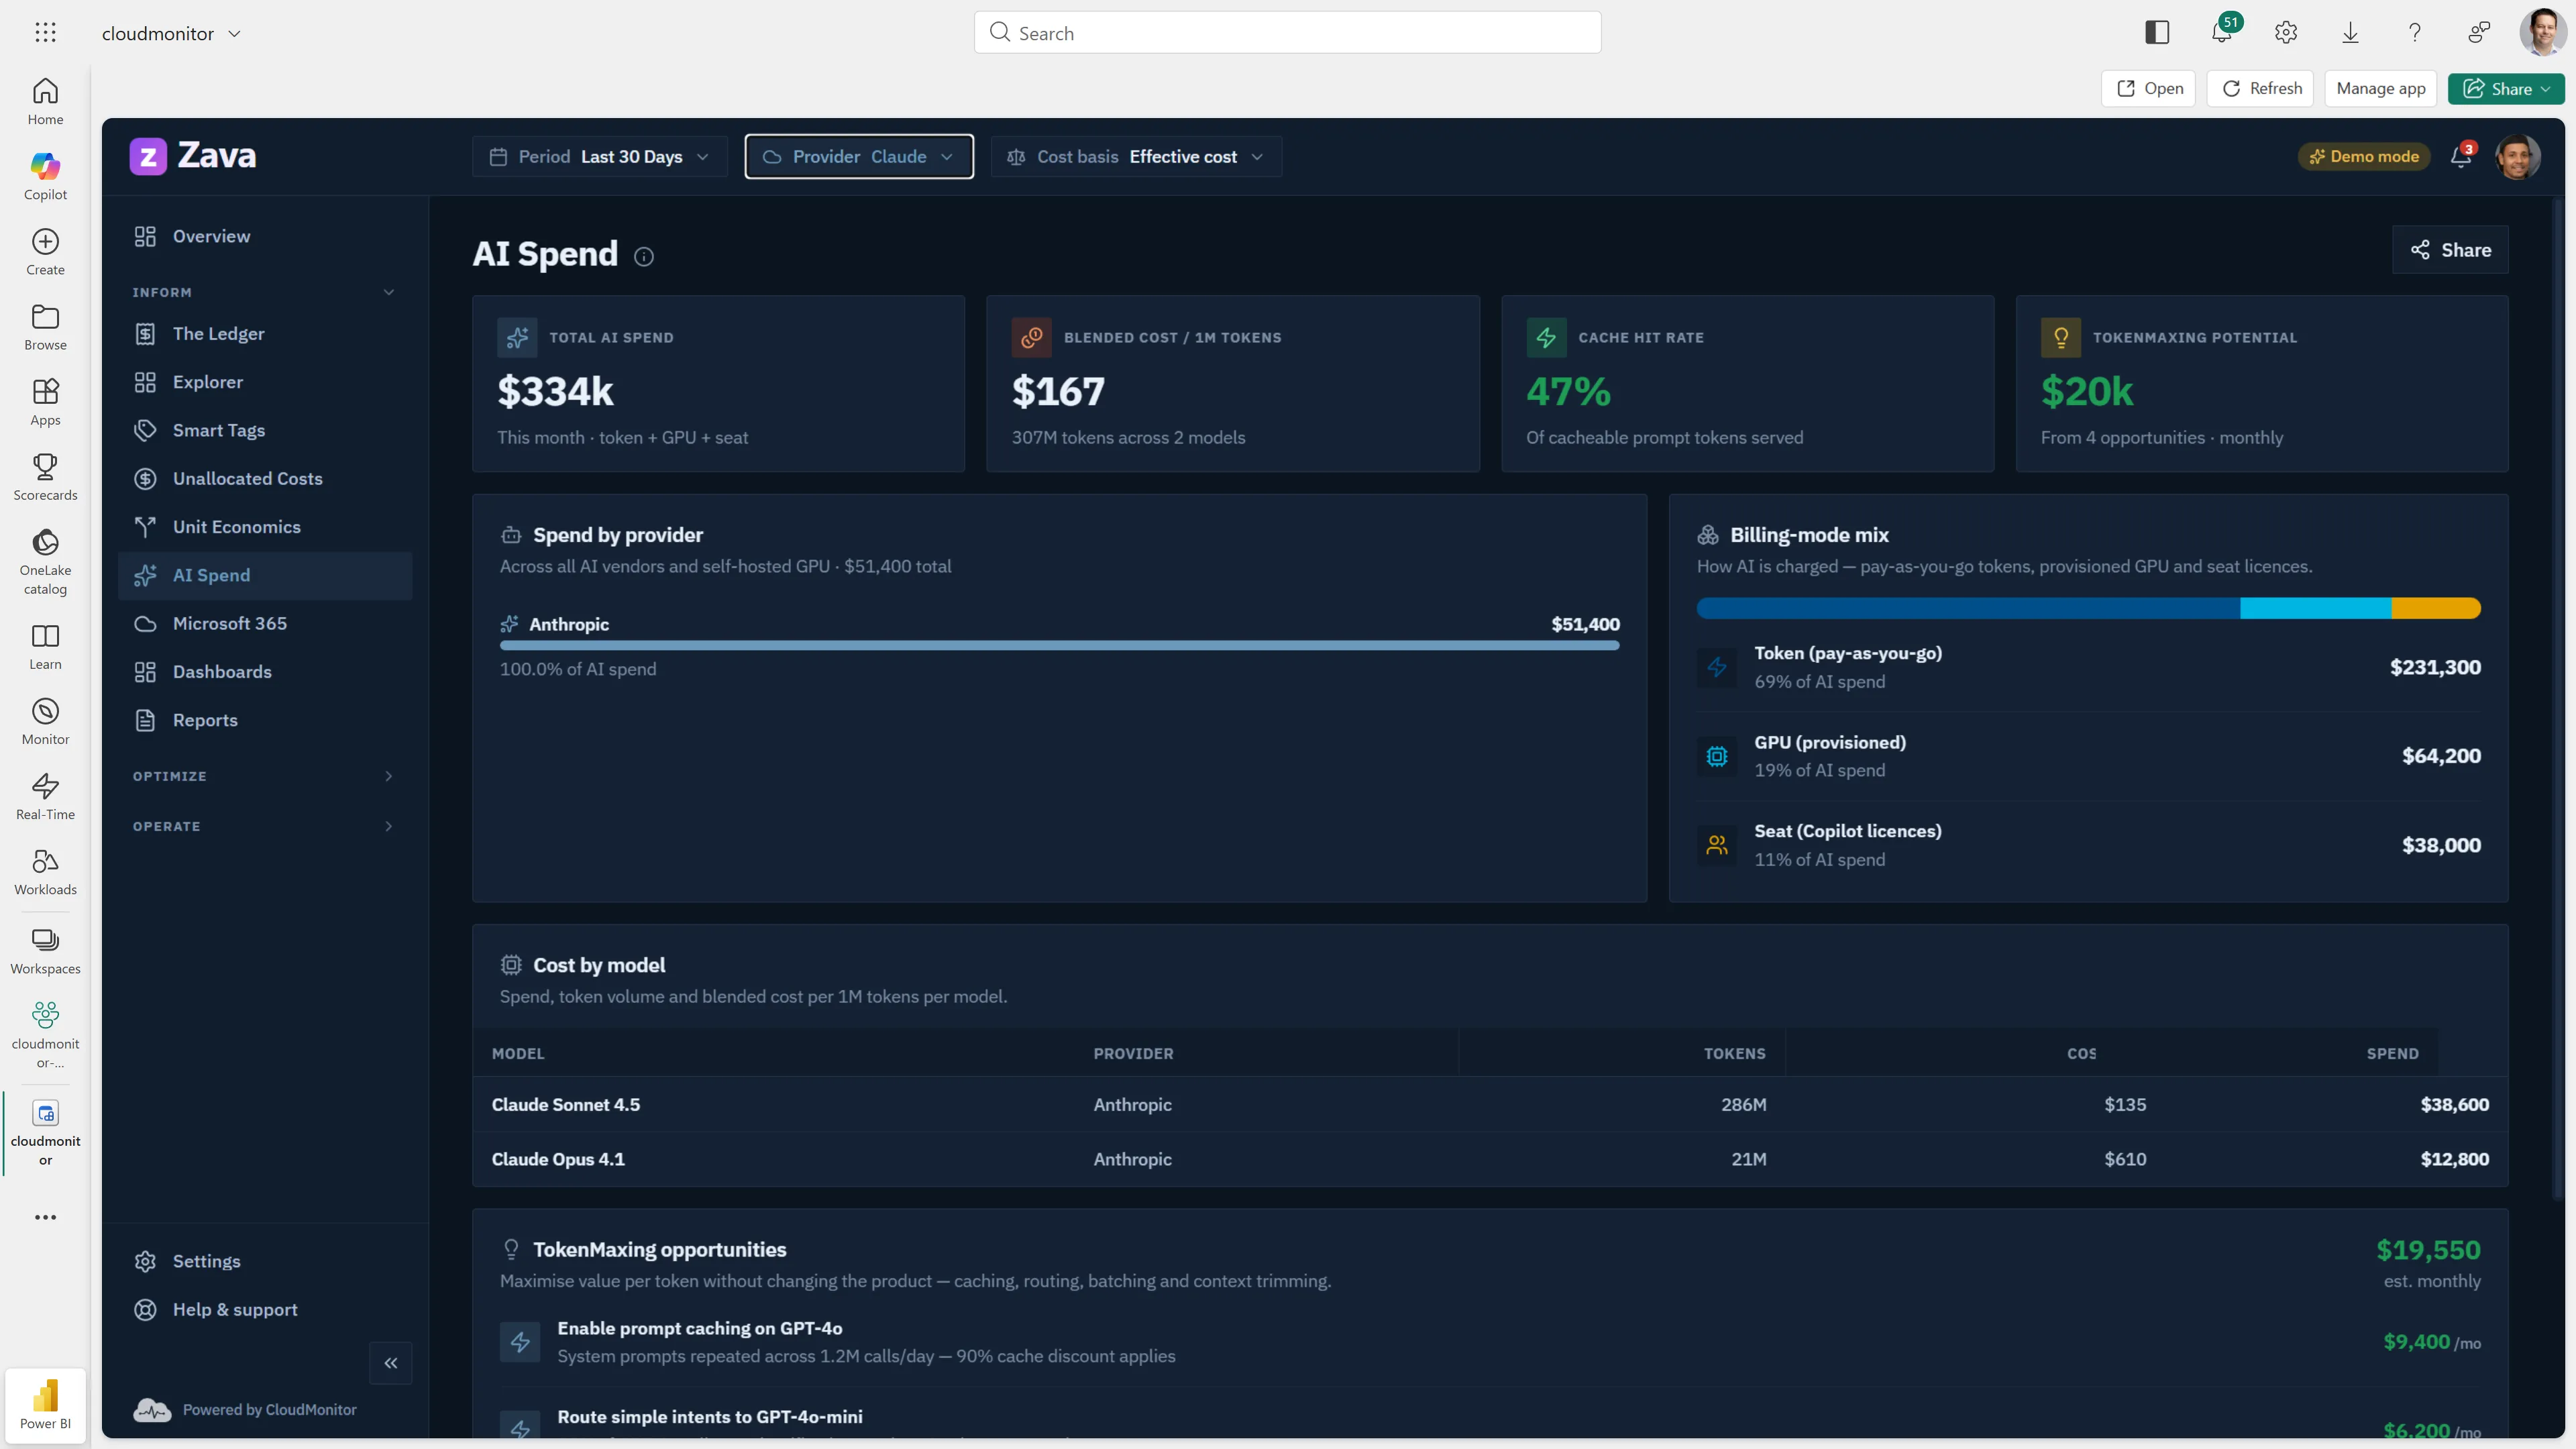Viewport: 2576px width, 1449px height.
Task: Sort by TOKENS column header
Action: [1734, 1054]
